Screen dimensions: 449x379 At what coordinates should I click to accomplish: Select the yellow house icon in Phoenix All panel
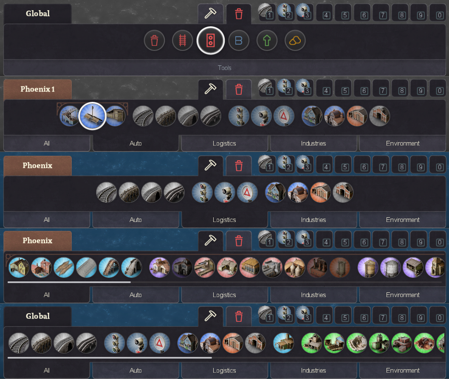pos(19,268)
